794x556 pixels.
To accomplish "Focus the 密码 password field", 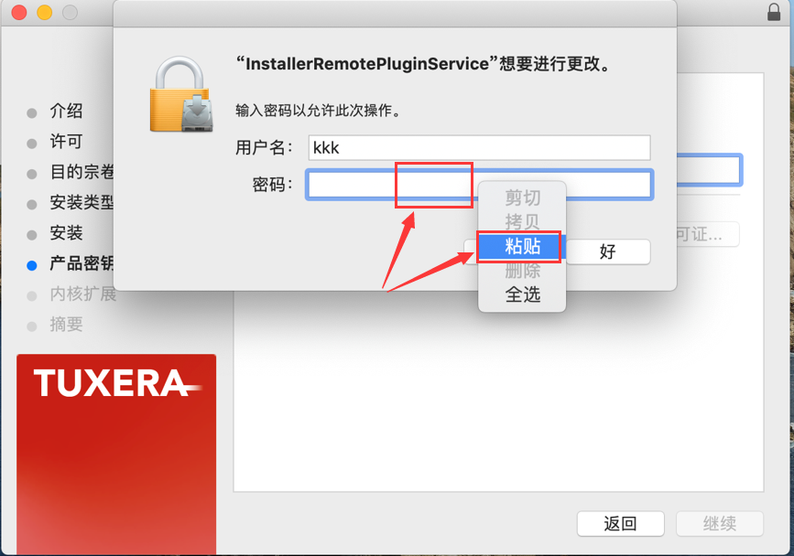I will pyautogui.click(x=480, y=184).
